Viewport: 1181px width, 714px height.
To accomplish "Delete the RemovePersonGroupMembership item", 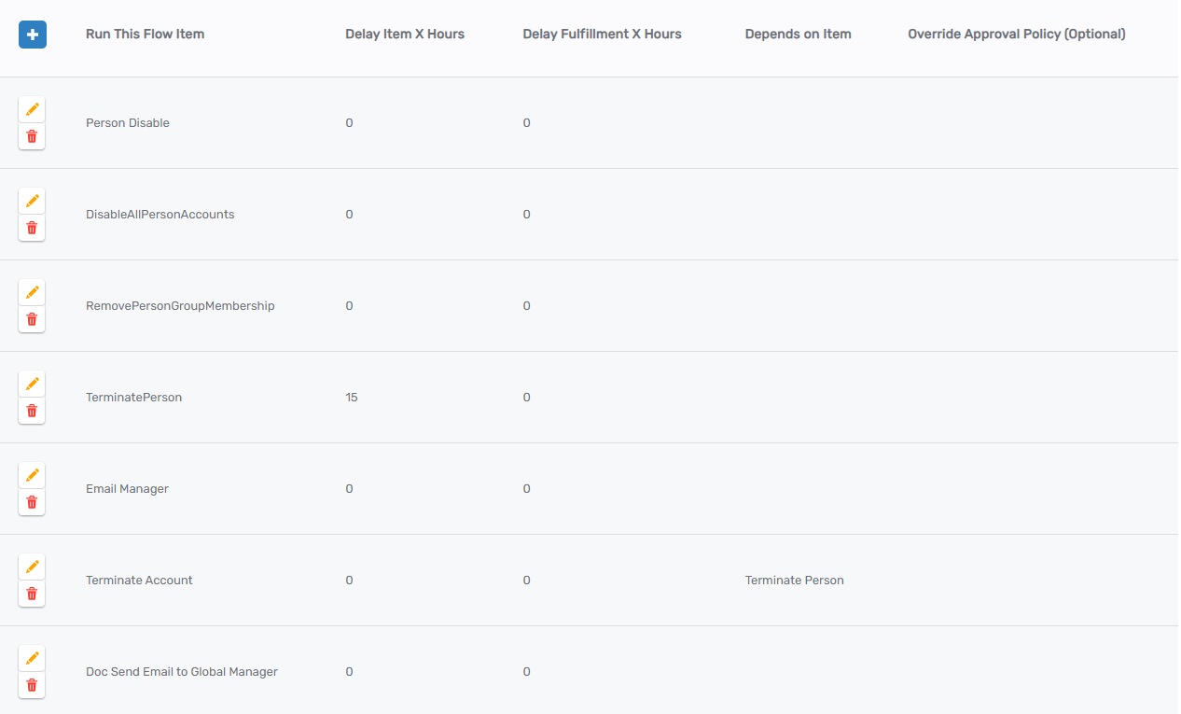I will point(32,320).
